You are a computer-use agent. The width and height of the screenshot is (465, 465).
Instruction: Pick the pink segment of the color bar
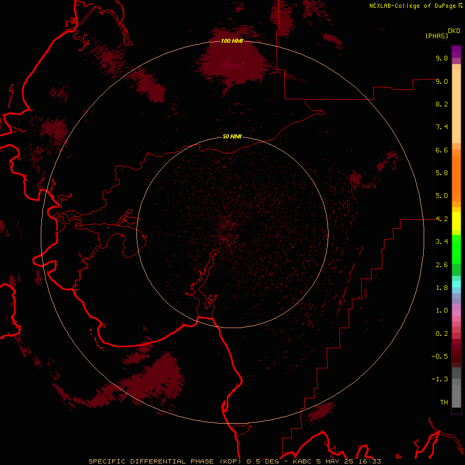[456, 313]
